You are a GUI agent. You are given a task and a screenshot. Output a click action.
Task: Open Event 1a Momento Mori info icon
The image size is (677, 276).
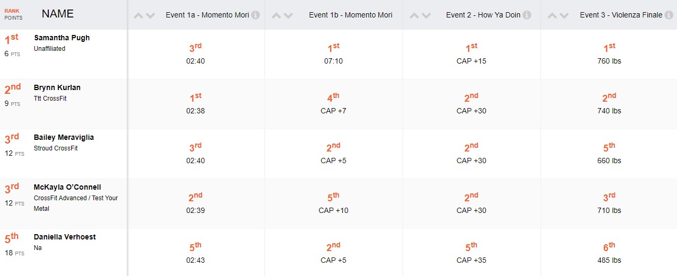(256, 15)
